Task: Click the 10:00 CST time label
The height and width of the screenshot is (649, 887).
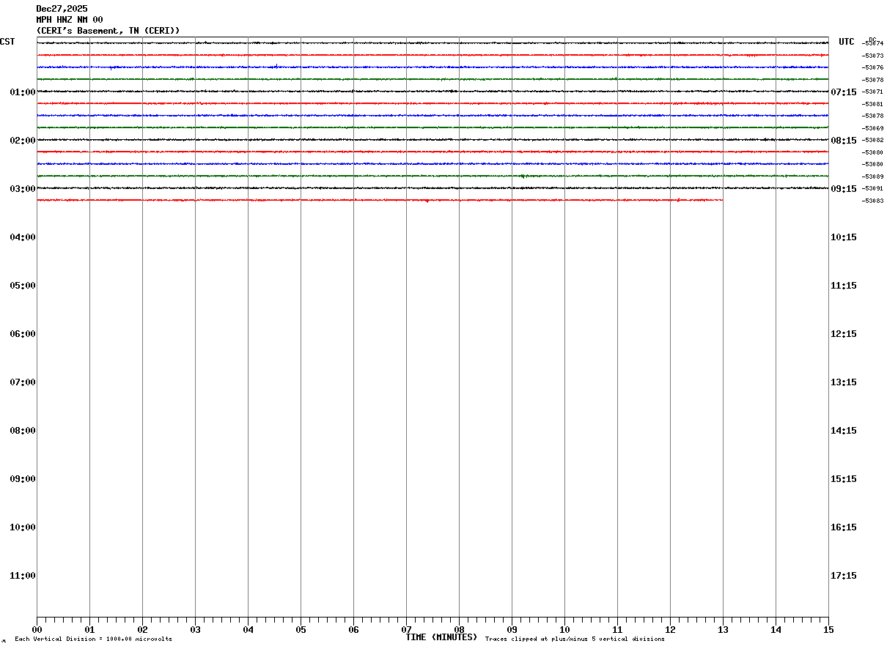Action: [23, 527]
